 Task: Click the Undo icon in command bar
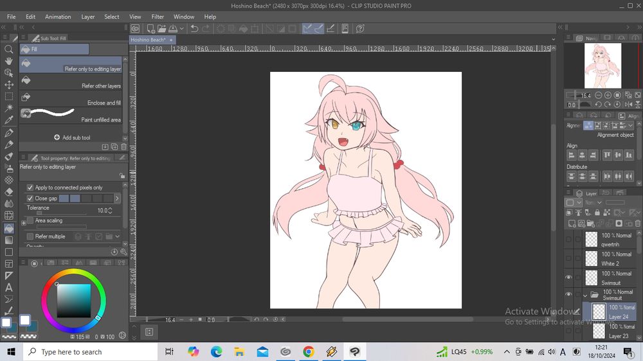[194, 28]
